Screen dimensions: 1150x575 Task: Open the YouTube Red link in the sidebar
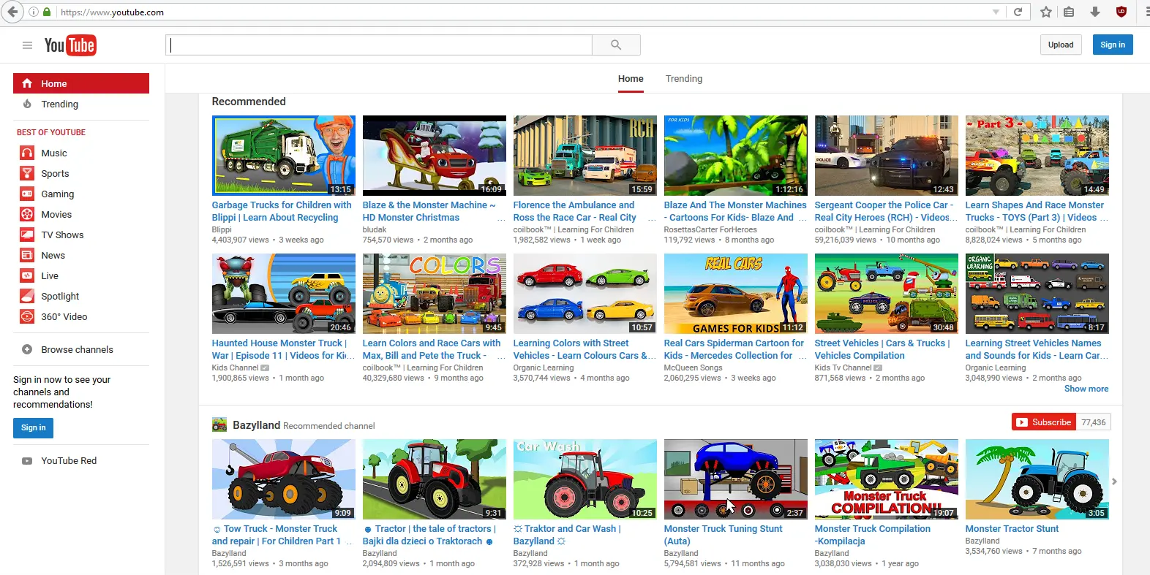[x=69, y=461]
